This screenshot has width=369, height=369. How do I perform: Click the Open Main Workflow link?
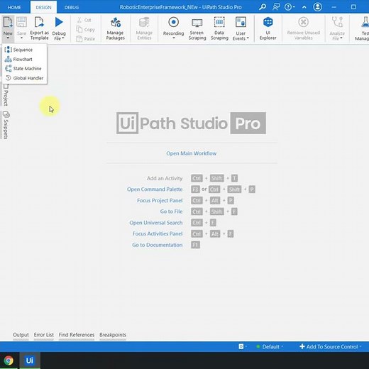tap(191, 153)
